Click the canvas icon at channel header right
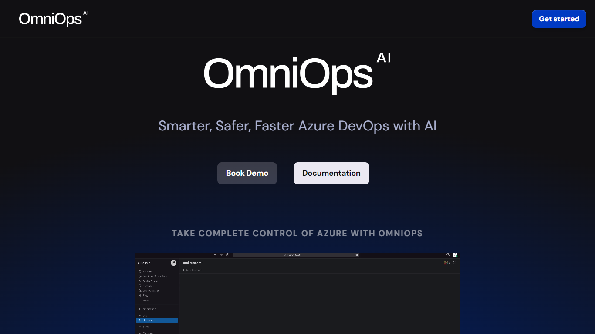Screen dimensions: 595x334 455,263
